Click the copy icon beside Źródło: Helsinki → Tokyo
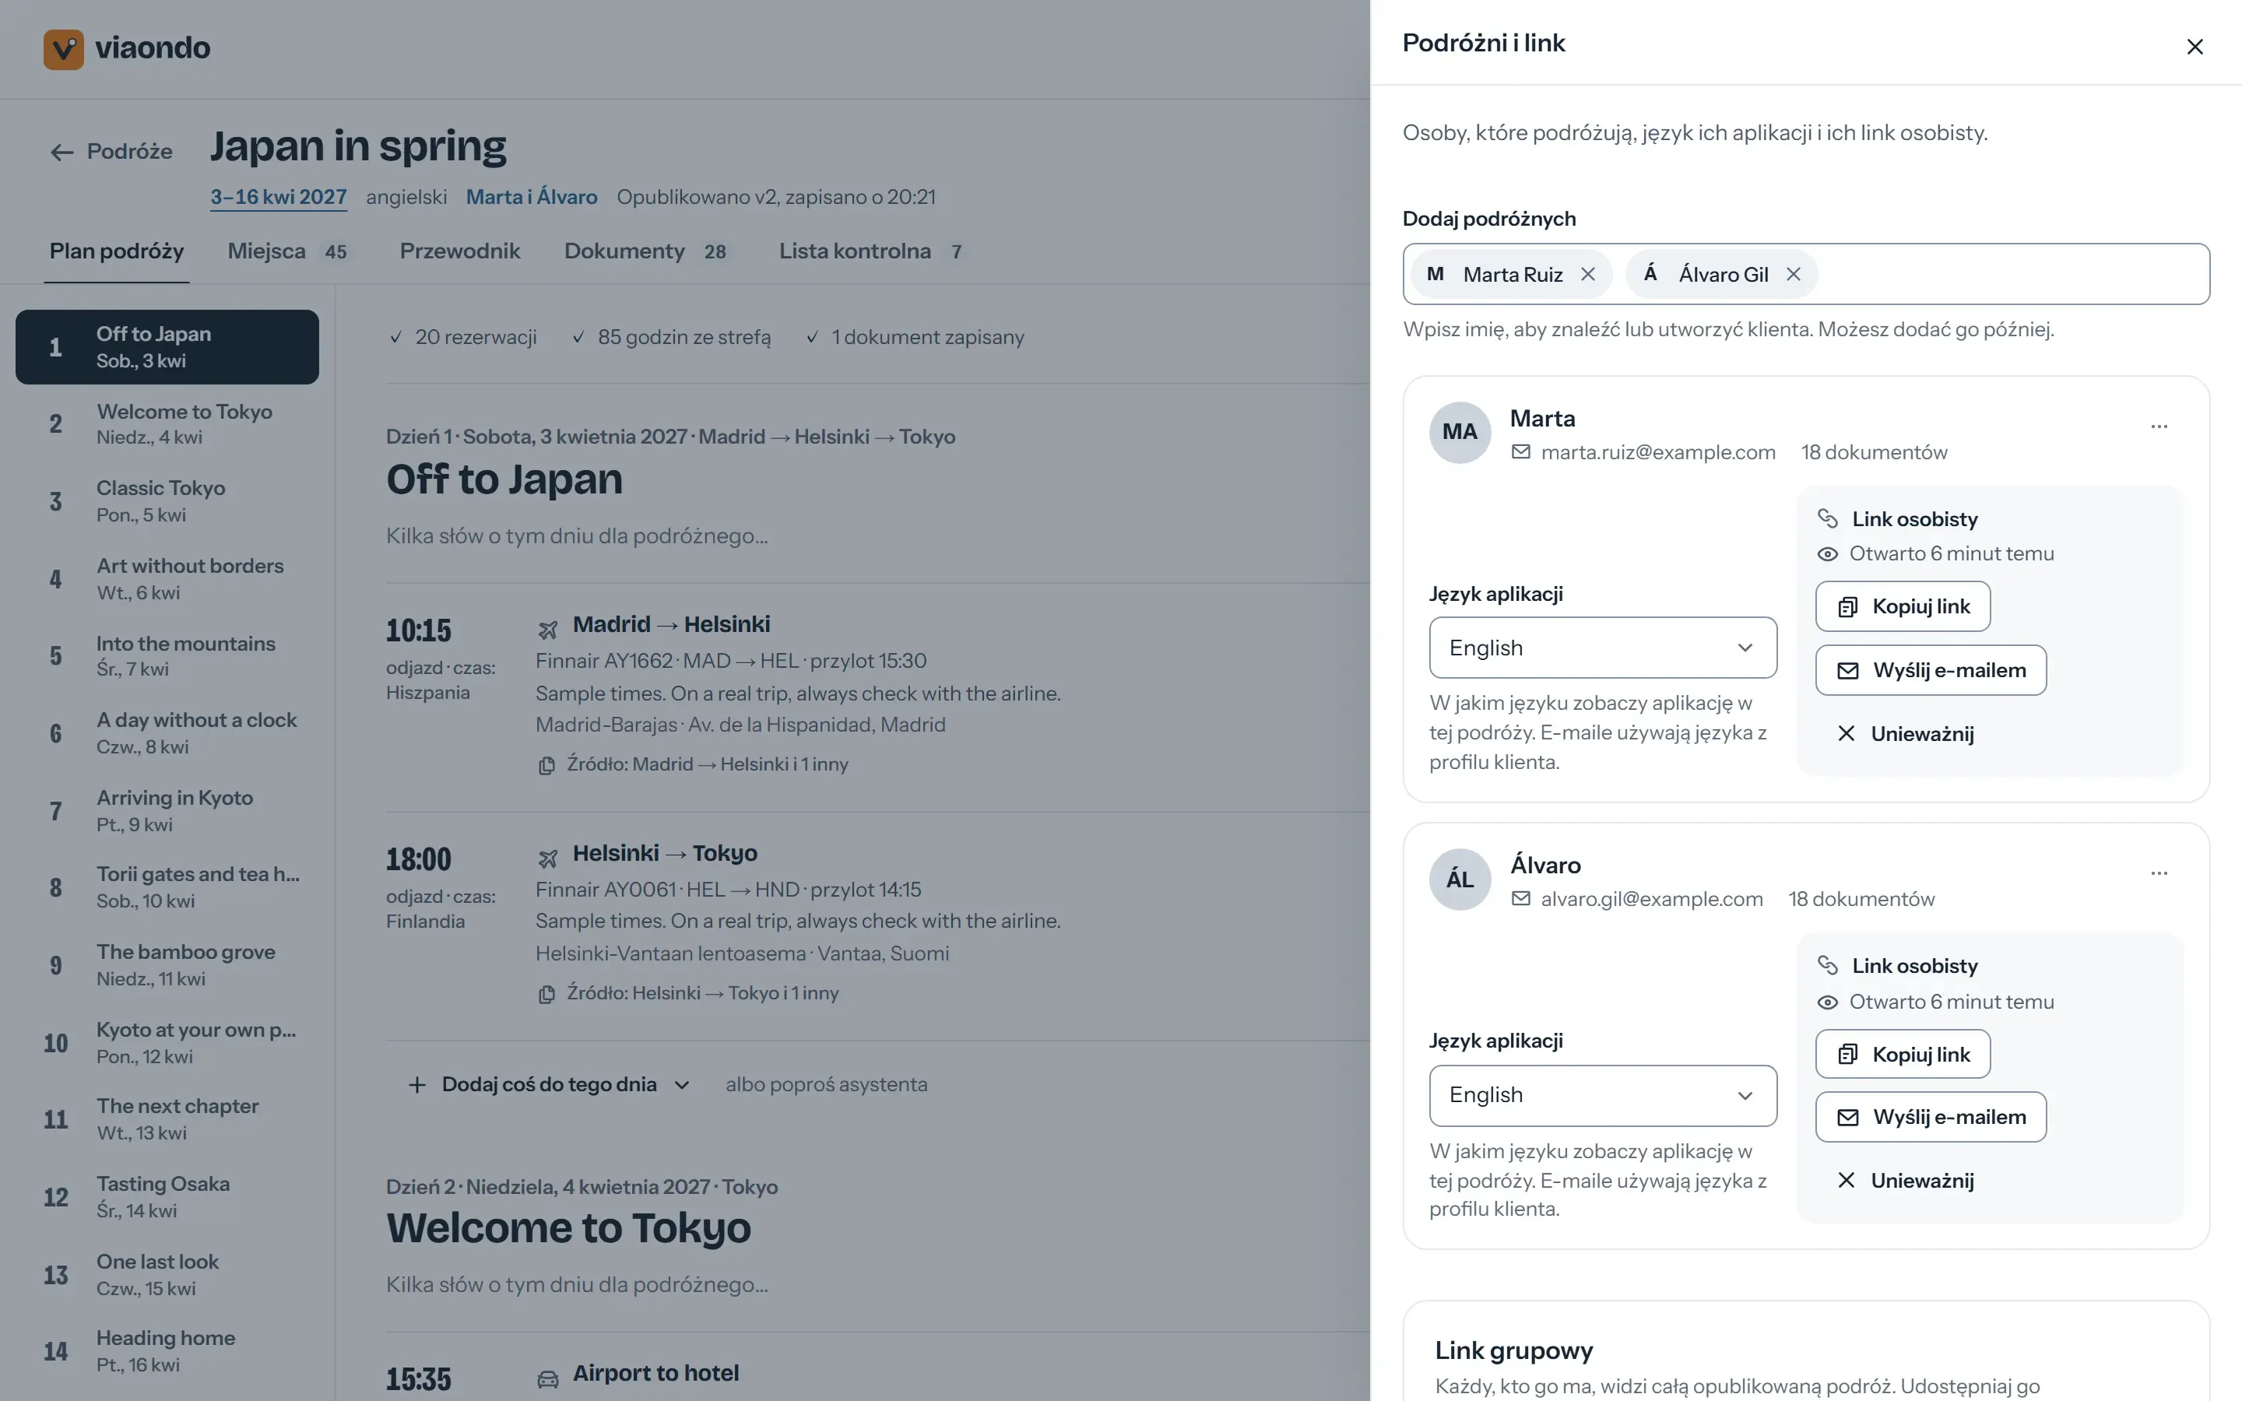2242x1401 pixels. (x=546, y=994)
